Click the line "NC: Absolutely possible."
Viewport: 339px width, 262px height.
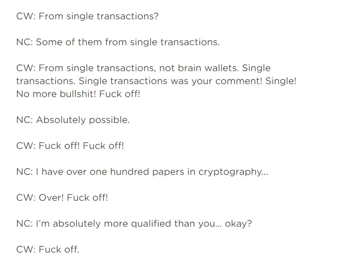tap(73, 120)
